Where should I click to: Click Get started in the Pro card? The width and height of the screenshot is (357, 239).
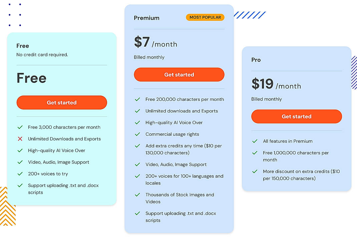pyautogui.click(x=296, y=117)
